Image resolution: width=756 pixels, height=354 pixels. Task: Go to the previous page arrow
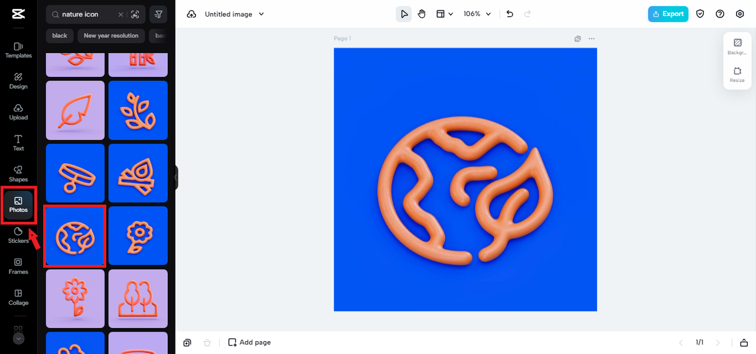point(681,343)
